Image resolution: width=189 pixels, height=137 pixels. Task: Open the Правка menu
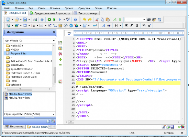19,8
